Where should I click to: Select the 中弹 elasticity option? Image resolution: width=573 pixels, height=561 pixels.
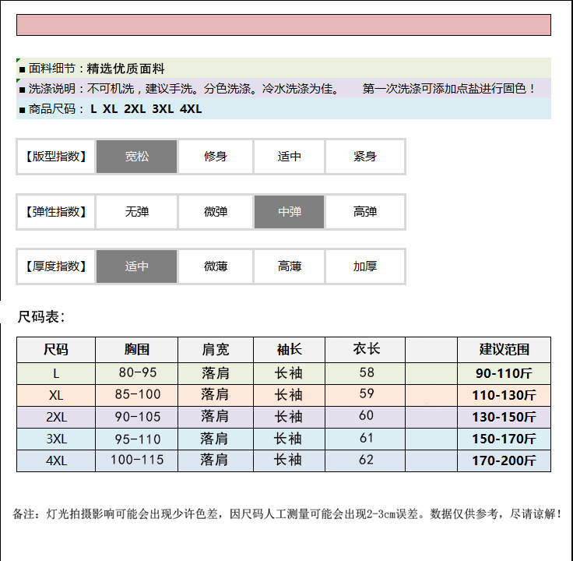[x=289, y=212]
